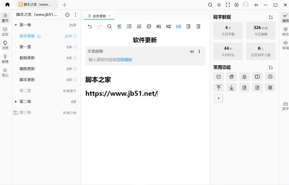Open 拼字 panel on right bar
This screenshot has height=185, width=289.
tap(286, 106)
